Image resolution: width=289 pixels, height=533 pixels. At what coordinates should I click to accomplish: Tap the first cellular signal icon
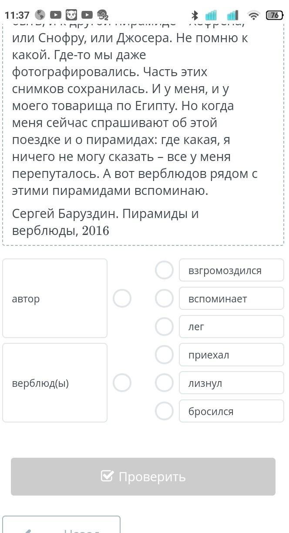[x=211, y=15]
